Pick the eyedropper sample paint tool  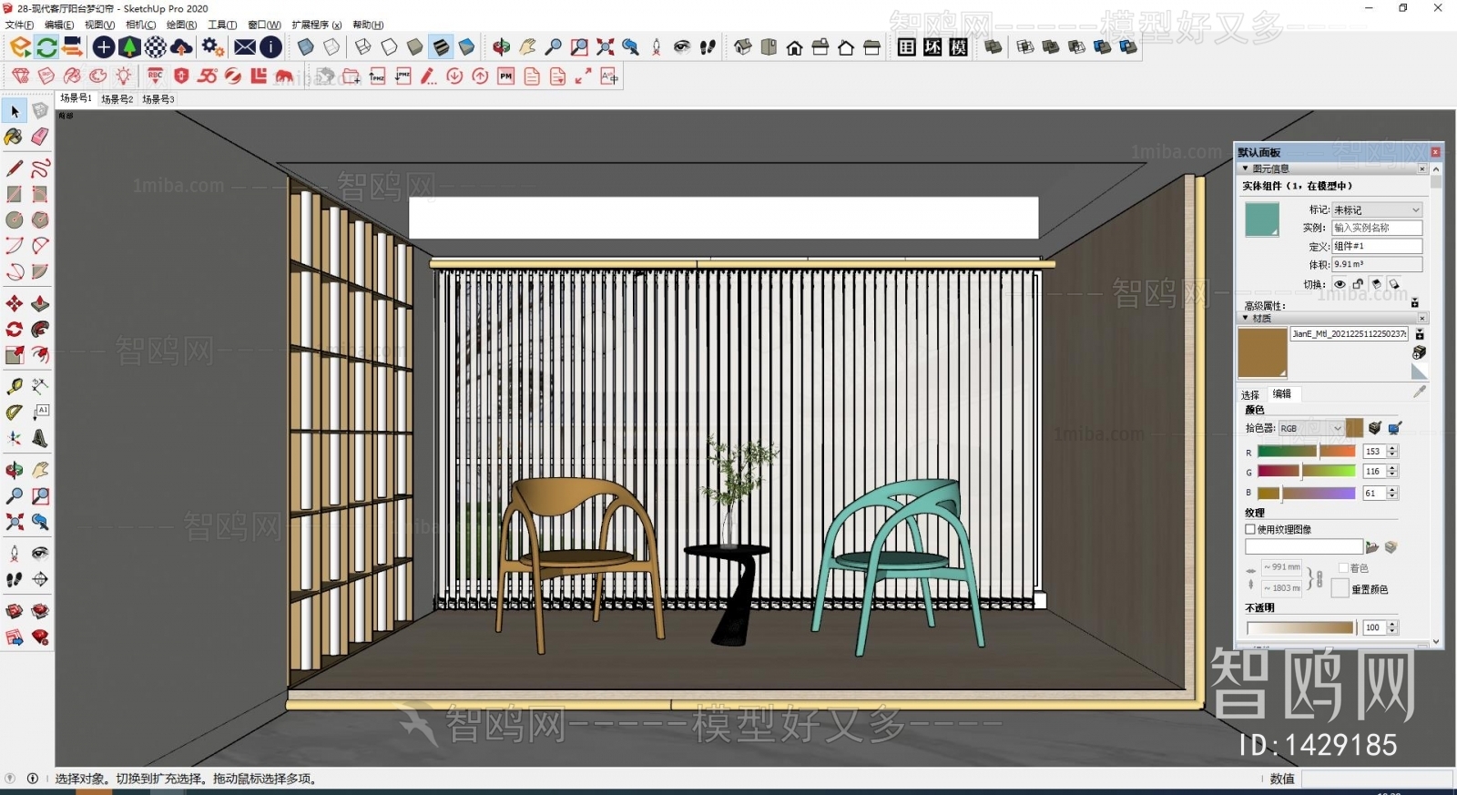(1419, 392)
